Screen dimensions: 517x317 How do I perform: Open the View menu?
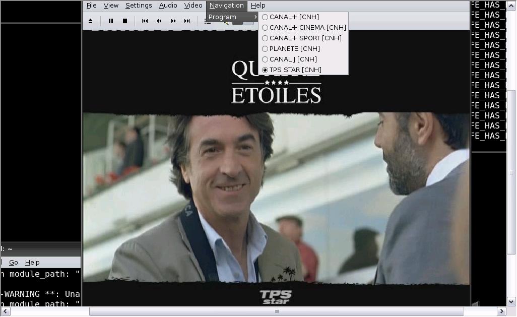[111, 5]
